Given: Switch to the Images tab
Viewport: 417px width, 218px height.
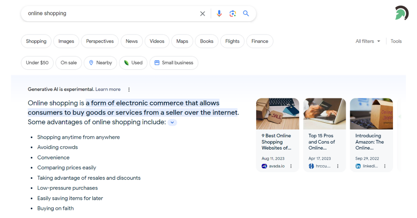Looking at the screenshot, I should point(66,41).
